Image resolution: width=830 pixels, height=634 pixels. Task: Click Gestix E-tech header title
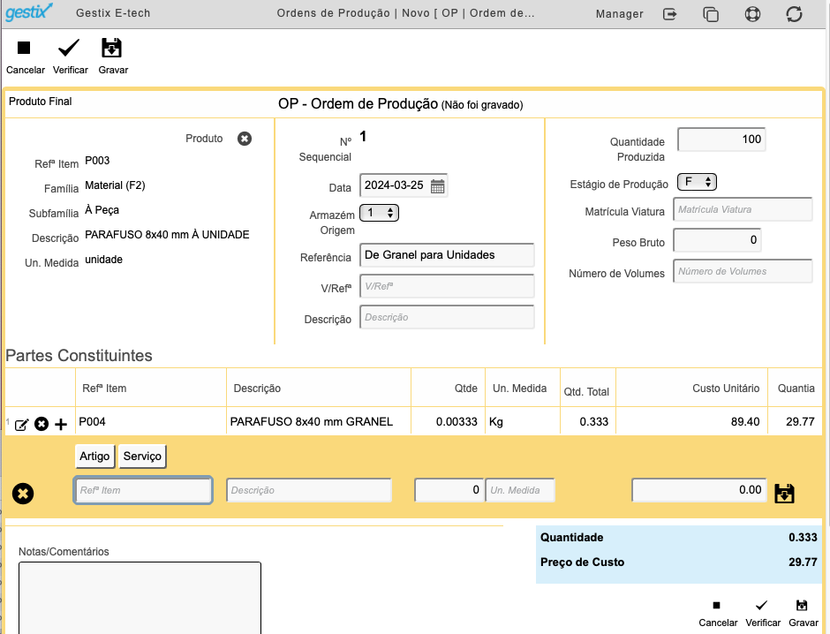[x=113, y=12]
